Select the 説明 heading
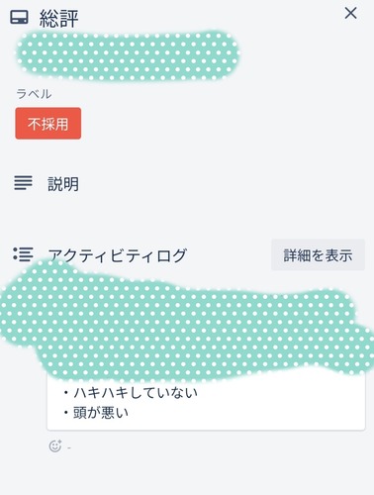Viewport: 374px width, 495px height. 63,184
